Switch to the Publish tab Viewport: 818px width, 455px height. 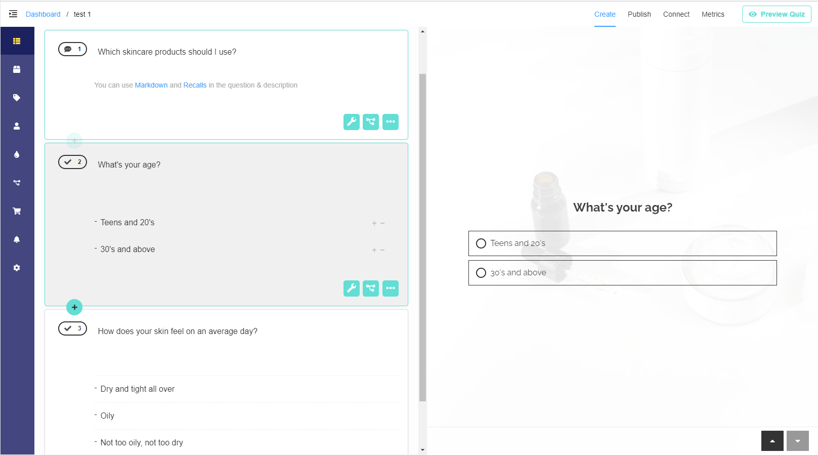point(639,14)
